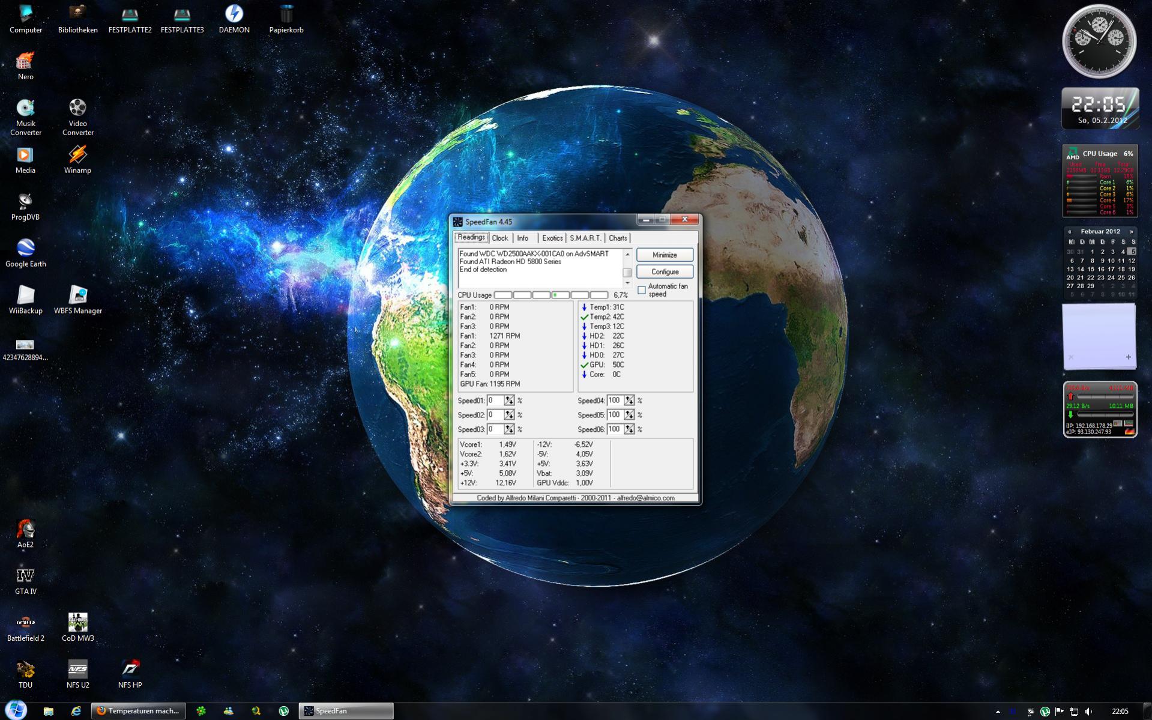Image resolution: width=1152 pixels, height=720 pixels.
Task: Open Internet Explorer from the taskbar
Action: (76, 711)
